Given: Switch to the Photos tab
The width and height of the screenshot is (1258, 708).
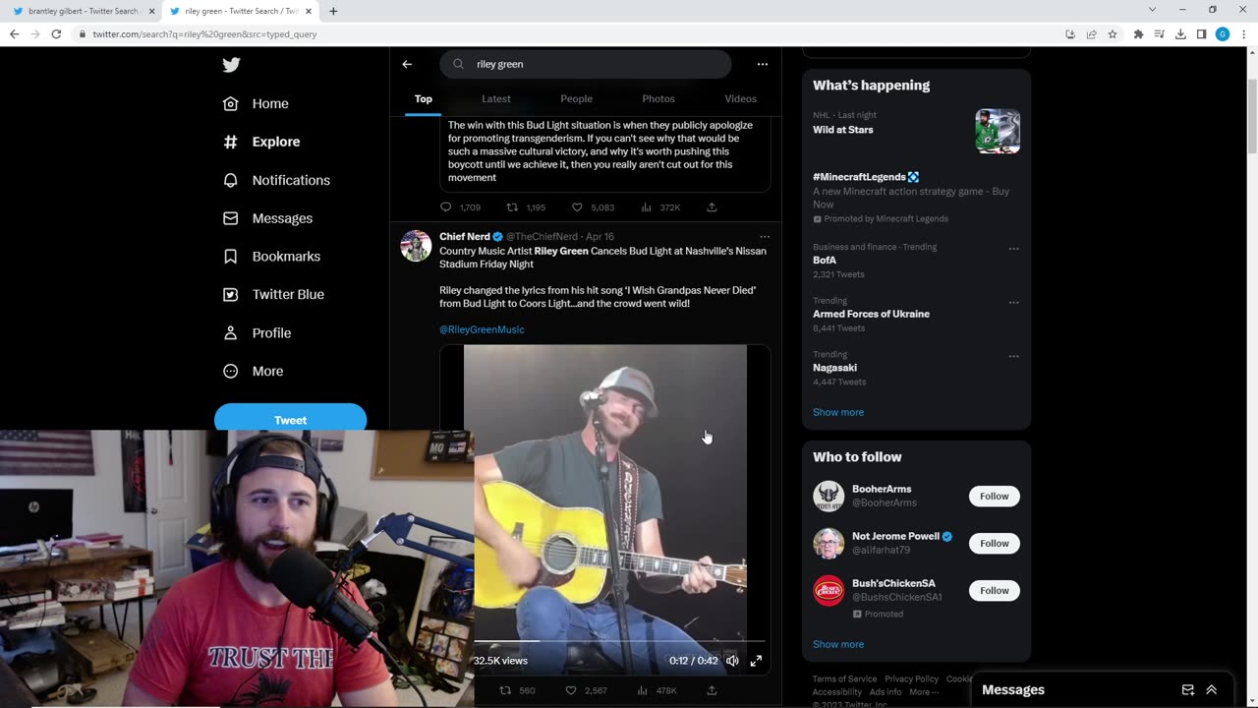Looking at the screenshot, I should coord(658,98).
